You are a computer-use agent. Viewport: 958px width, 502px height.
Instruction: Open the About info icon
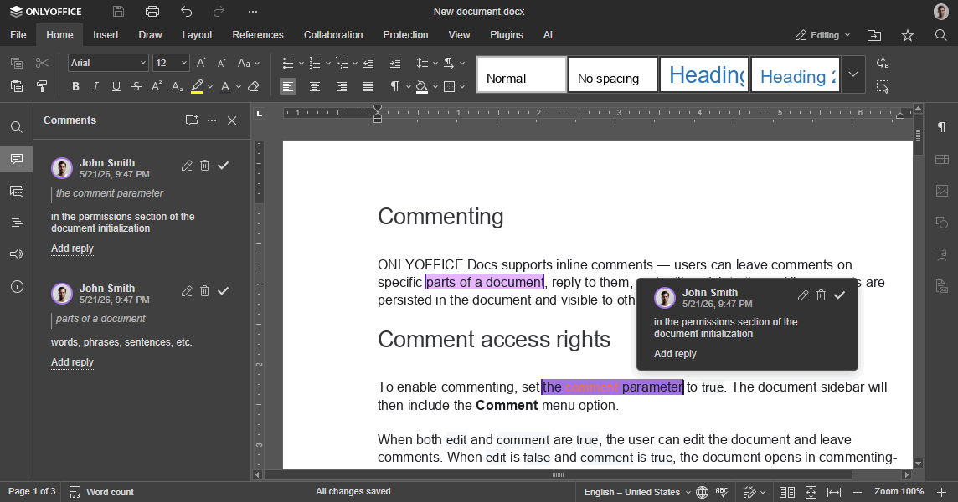click(17, 286)
